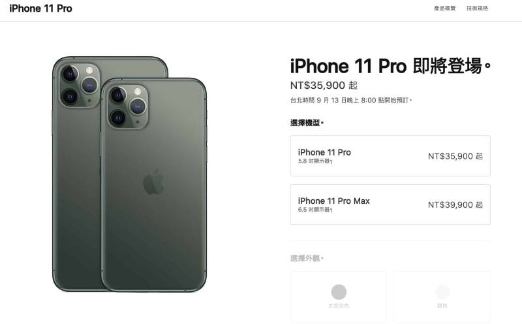Screen dimensions: 522x324
Task: Open the 產品概覽 overview tab
Action: pos(444,8)
